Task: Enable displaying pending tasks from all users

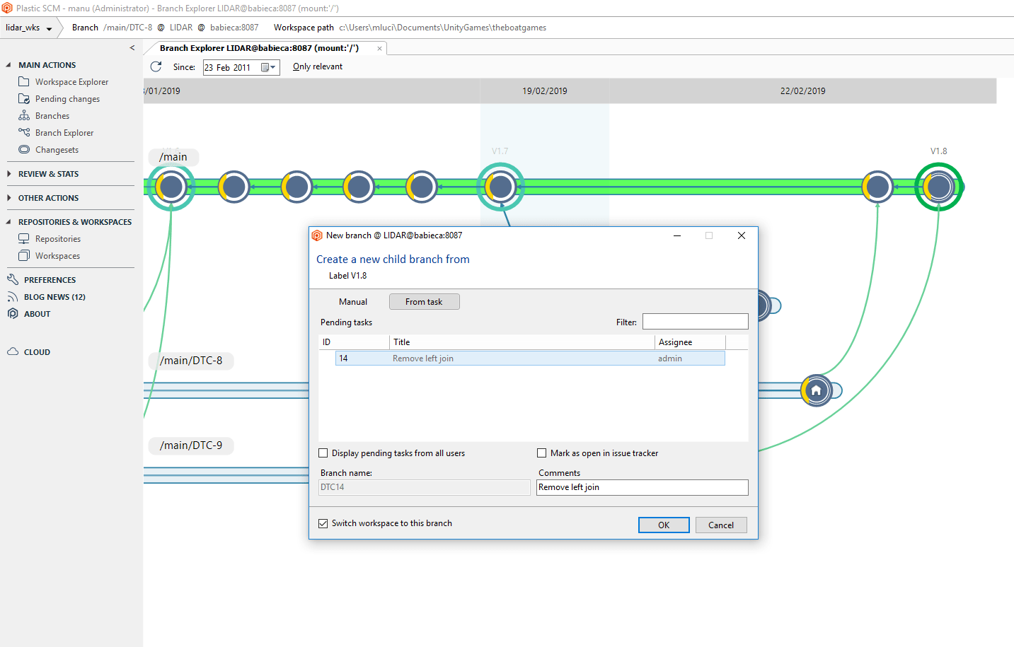Action: click(x=323, y=453)
